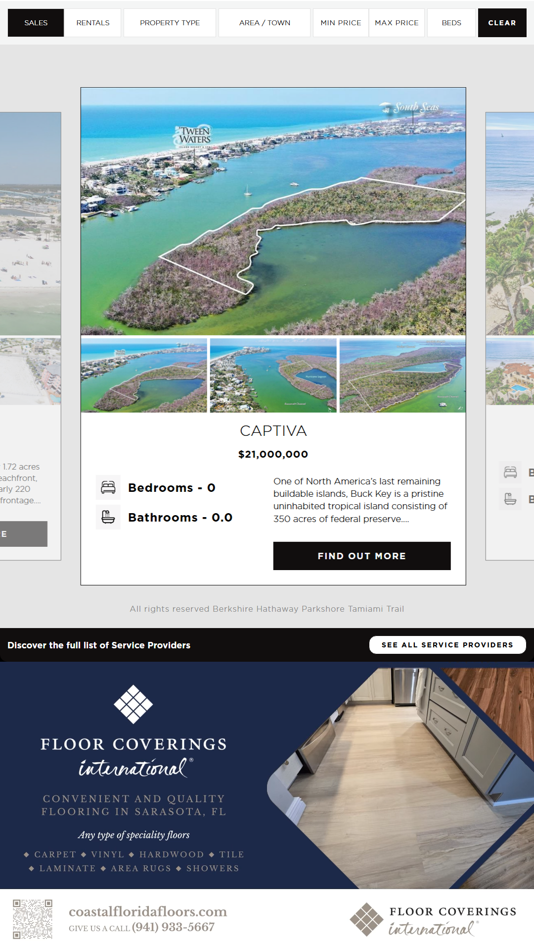
Task: Select the Sales tab
Action: [x=36, y=23]
